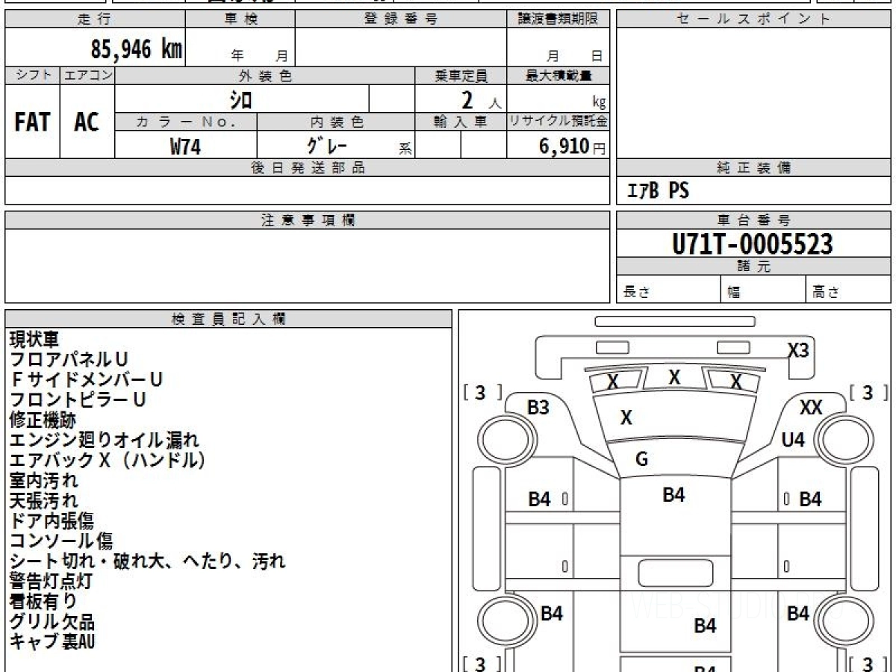Click the B3 damage mark on diagram

538,408
